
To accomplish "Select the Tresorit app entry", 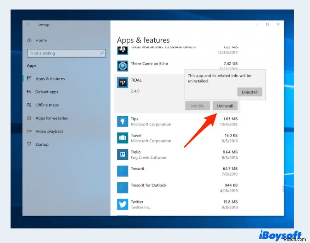I will tap(177, 171).
